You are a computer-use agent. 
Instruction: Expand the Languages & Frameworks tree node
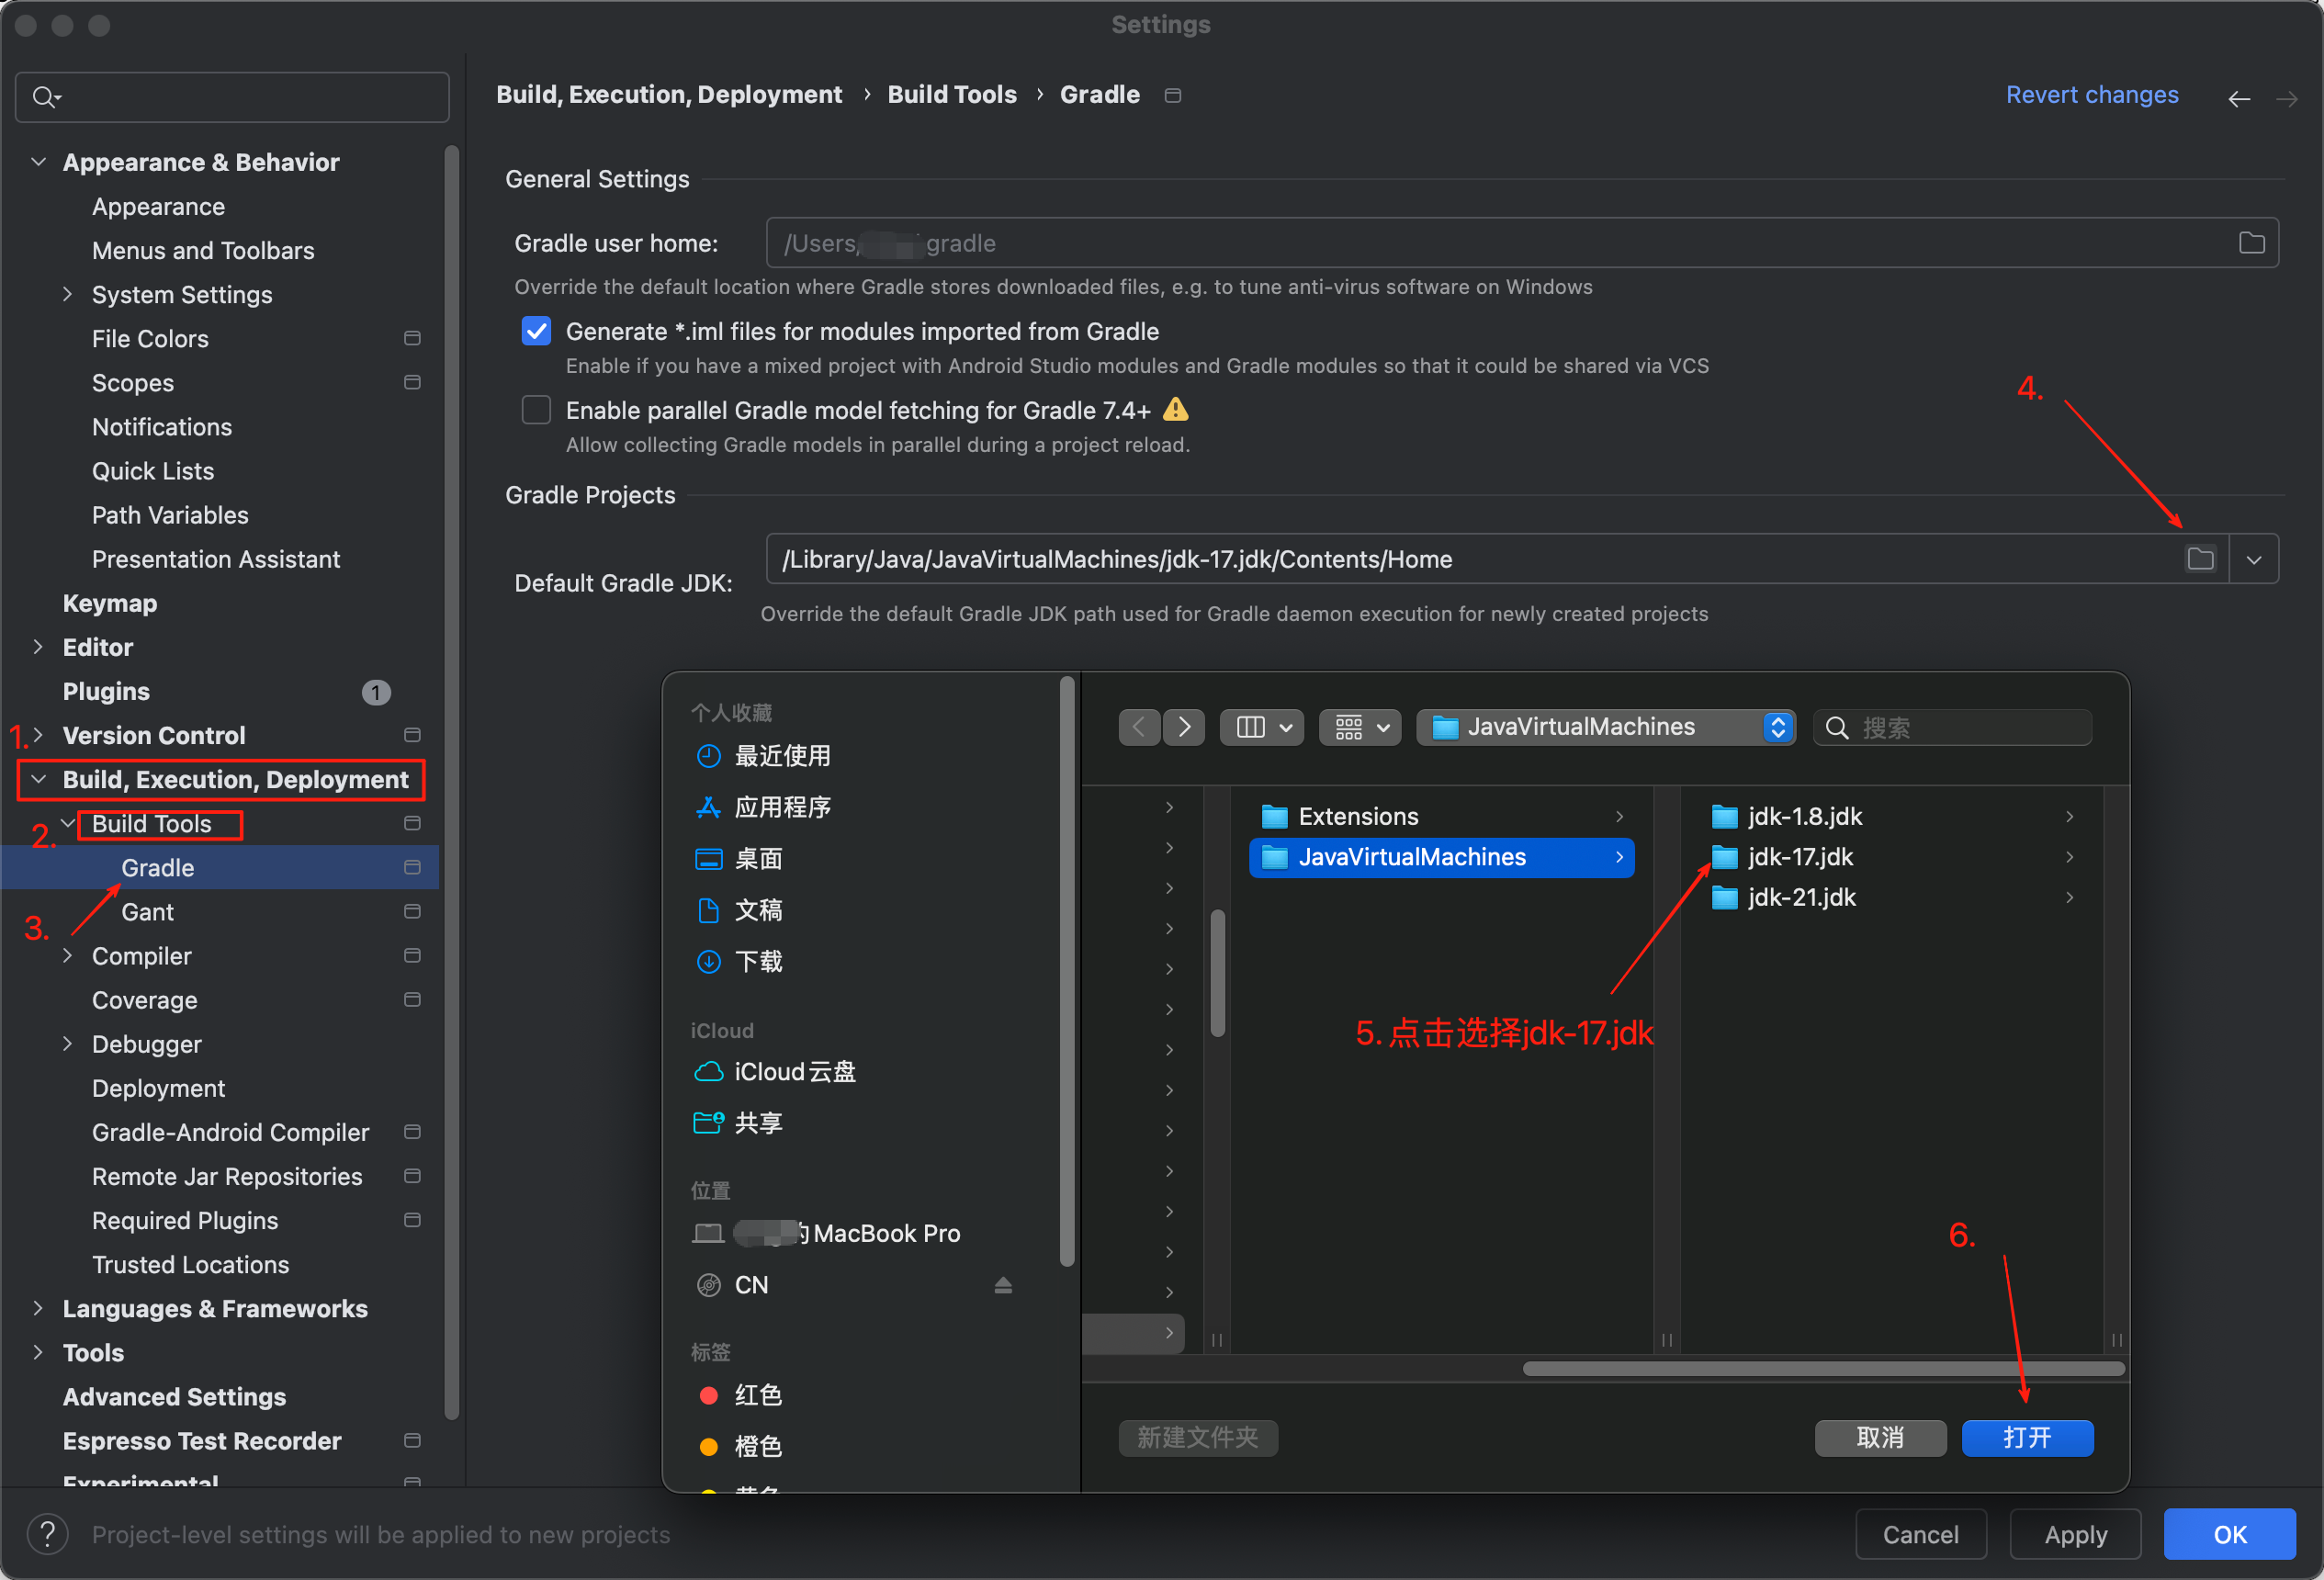tap(38, 1308)
